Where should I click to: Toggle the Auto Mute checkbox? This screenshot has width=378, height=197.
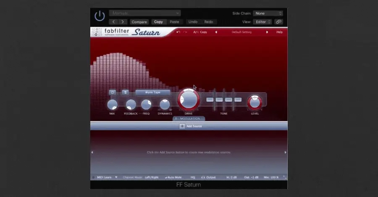[x=173, y=177]
